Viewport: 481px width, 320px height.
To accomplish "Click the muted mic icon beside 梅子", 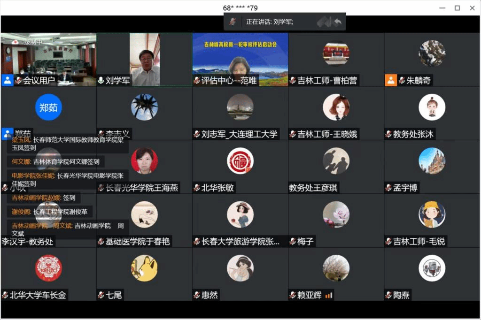I will pyautogui.click(x=293, y=242).
